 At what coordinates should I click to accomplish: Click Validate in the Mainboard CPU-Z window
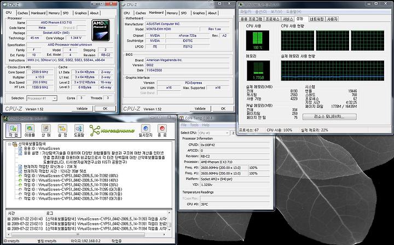(200, 109)
